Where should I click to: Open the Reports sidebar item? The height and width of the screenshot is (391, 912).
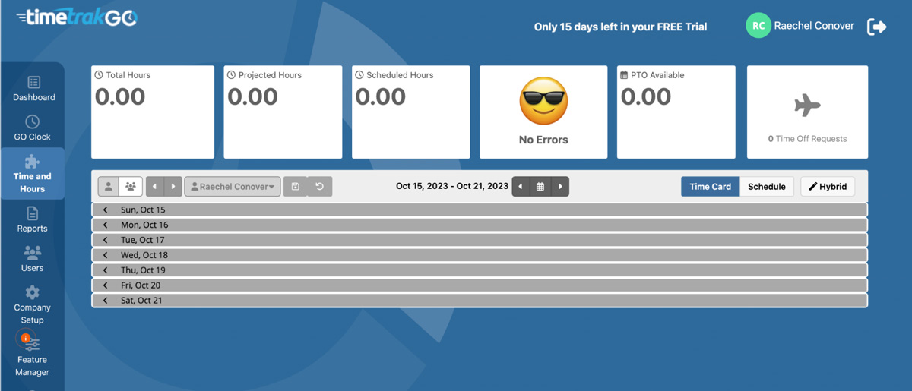pos(33,219)
